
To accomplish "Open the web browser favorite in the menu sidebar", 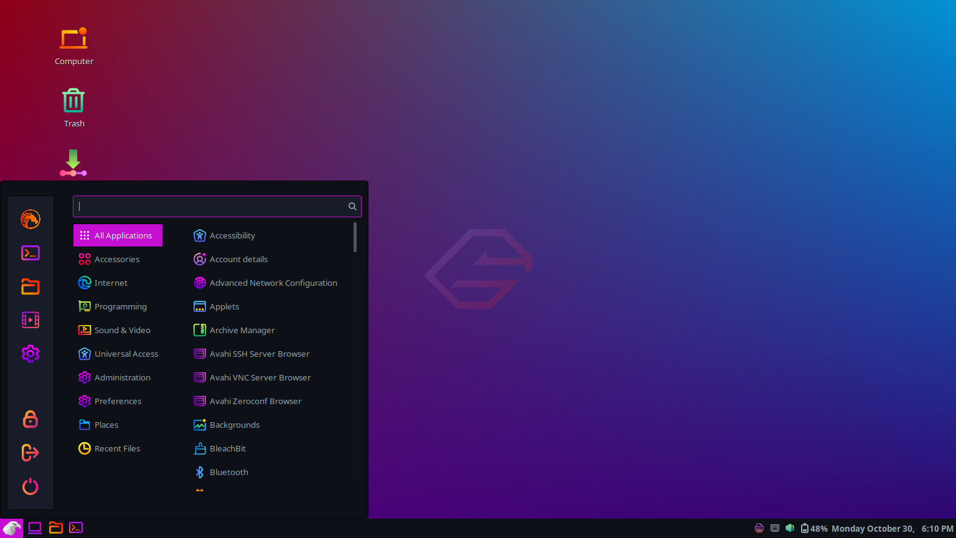I will [x=30, y=219].
